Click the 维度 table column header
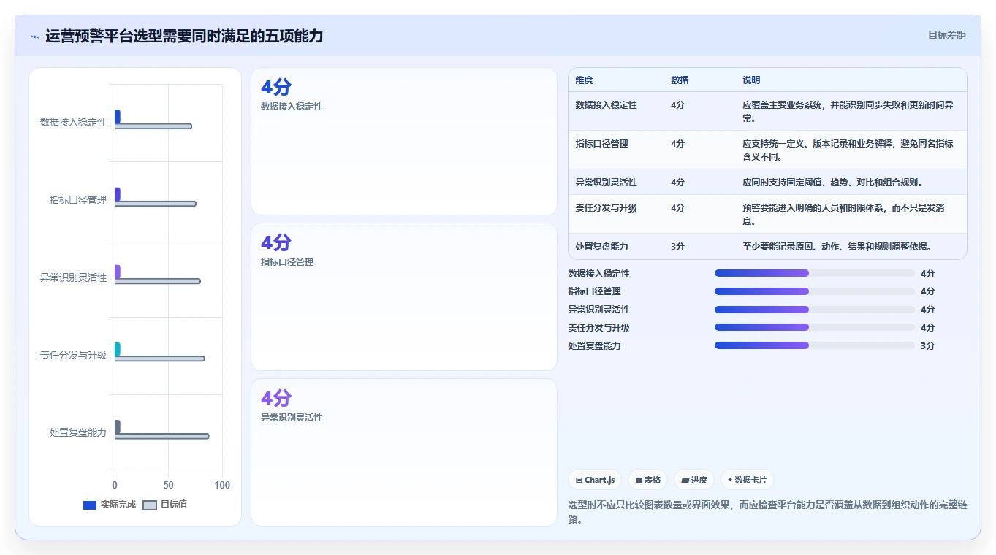996x555 pixels. pyautogui.click(x=585, y=80)
